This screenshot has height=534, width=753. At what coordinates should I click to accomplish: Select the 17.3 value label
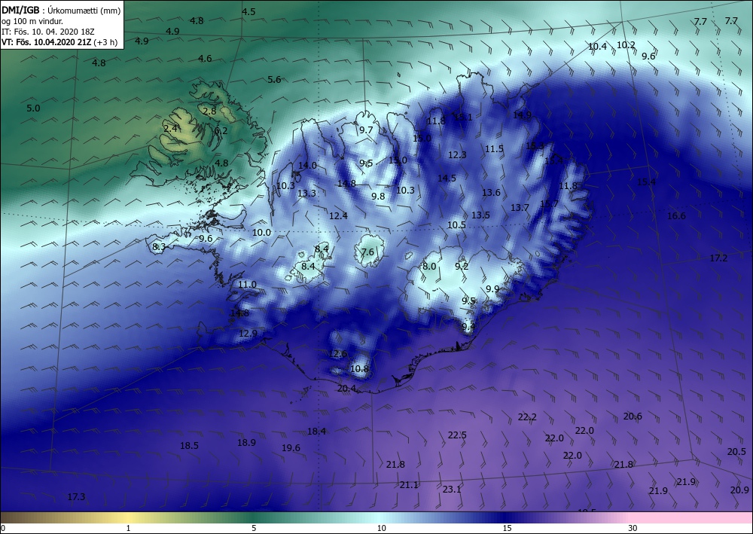(76, 497)
